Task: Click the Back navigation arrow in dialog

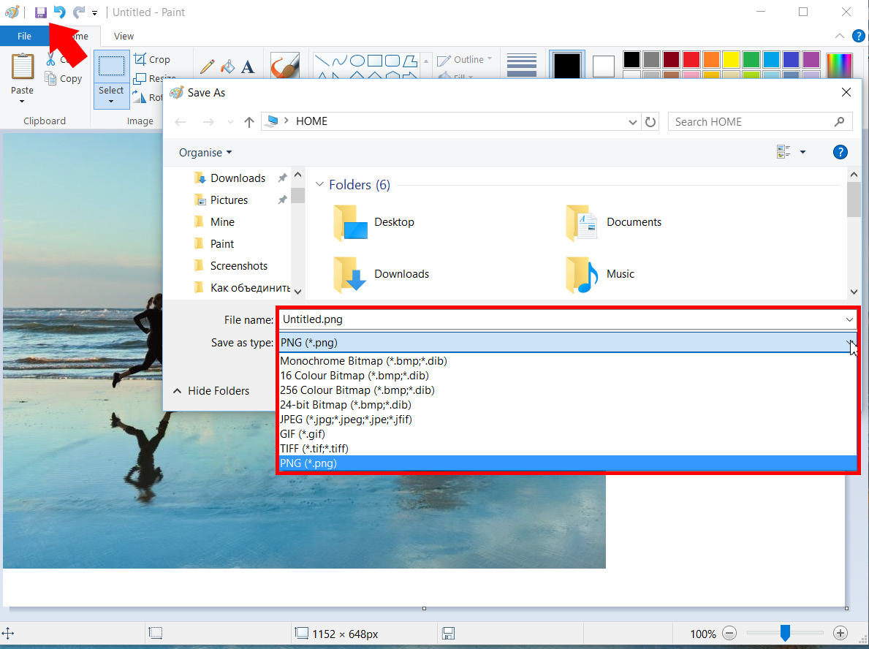Action: coord(181,122)
